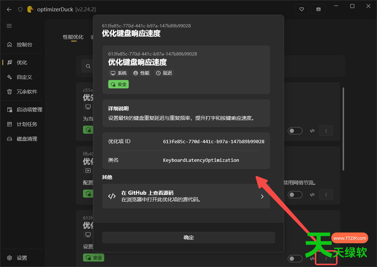Toggle the switch on the first optimization card
This screenshot has height=267, width=377.
click(295, 131)
